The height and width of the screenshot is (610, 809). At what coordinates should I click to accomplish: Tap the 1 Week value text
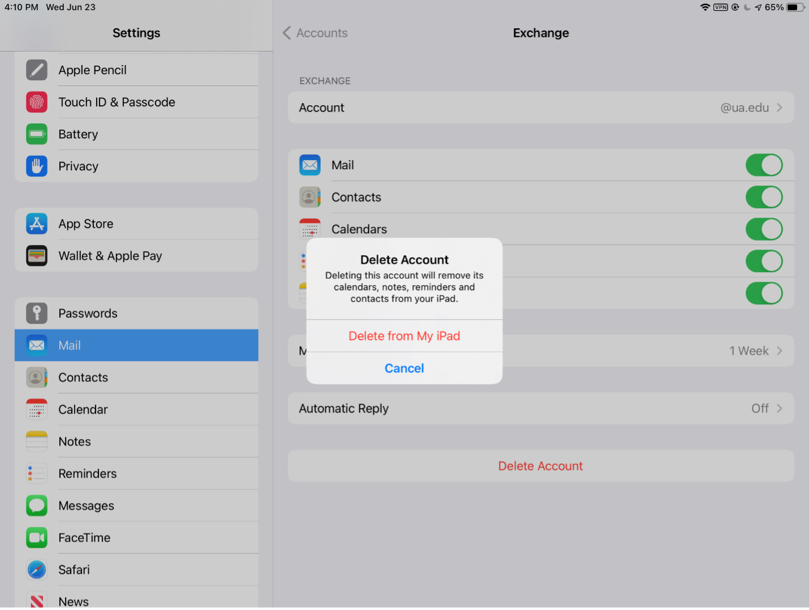pyautogui.click(x=749, y=351)
